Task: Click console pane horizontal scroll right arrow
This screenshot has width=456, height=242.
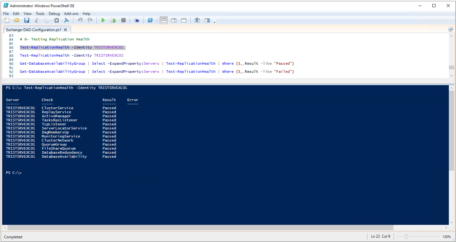Action: 447,227
